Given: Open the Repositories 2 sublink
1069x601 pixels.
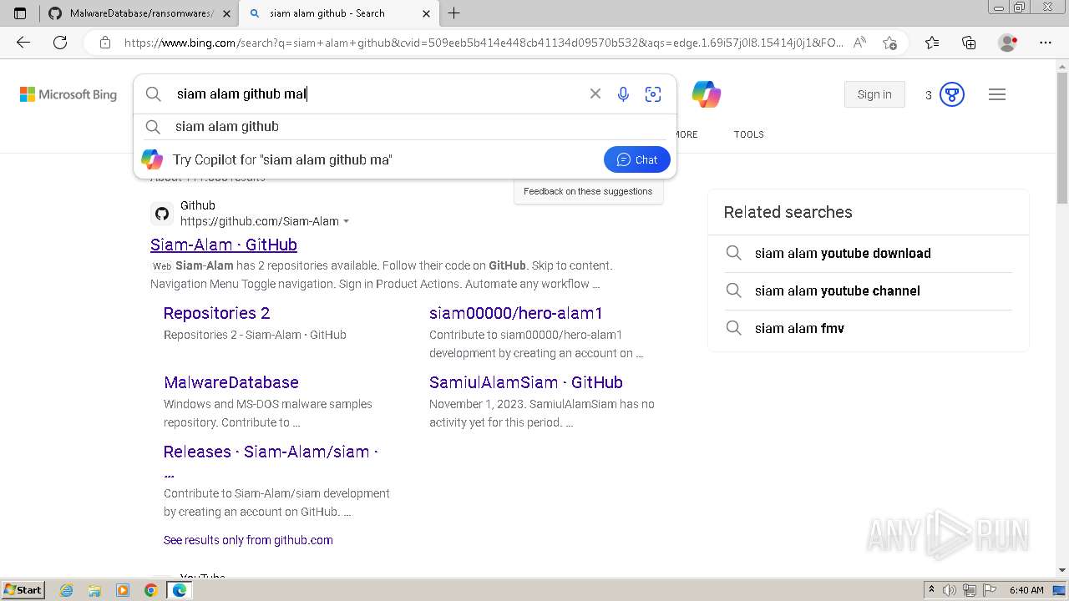Looking at the screenshot, I should click(217, 313).
